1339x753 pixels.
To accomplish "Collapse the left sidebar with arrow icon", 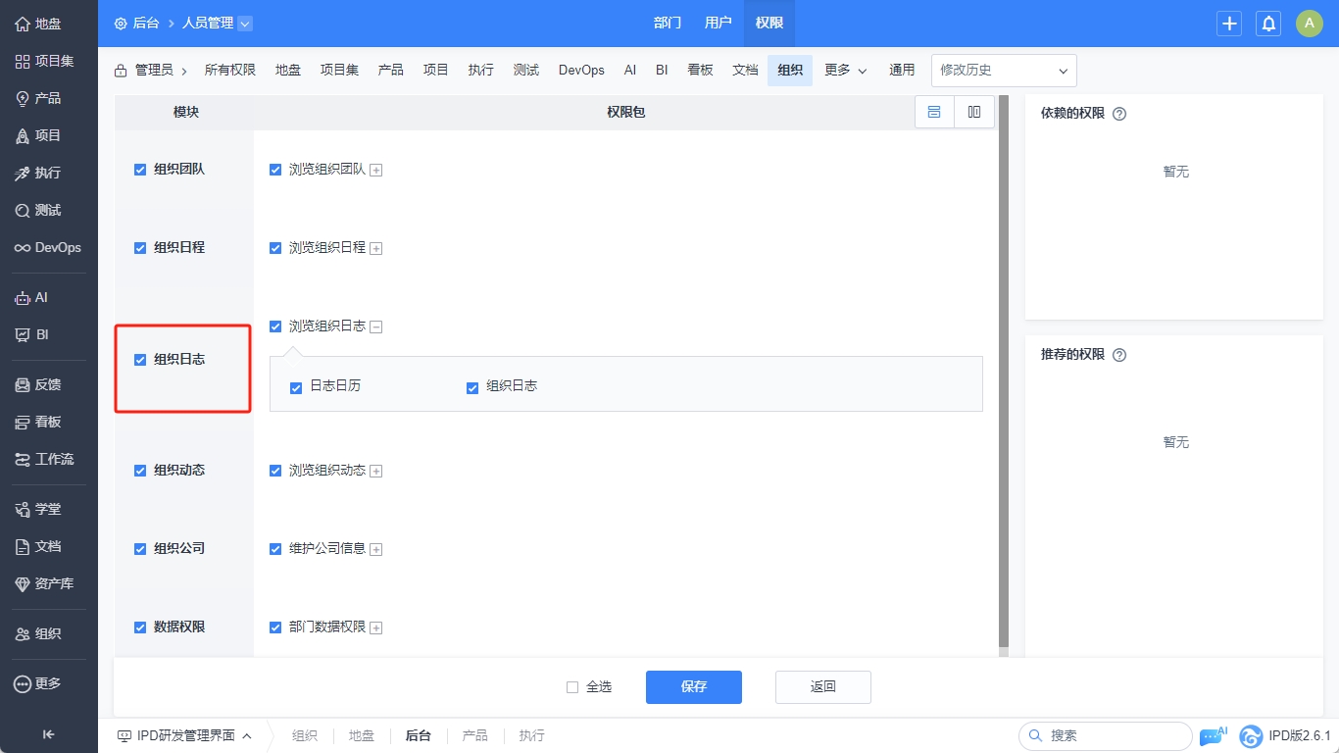I will (48, 734).
